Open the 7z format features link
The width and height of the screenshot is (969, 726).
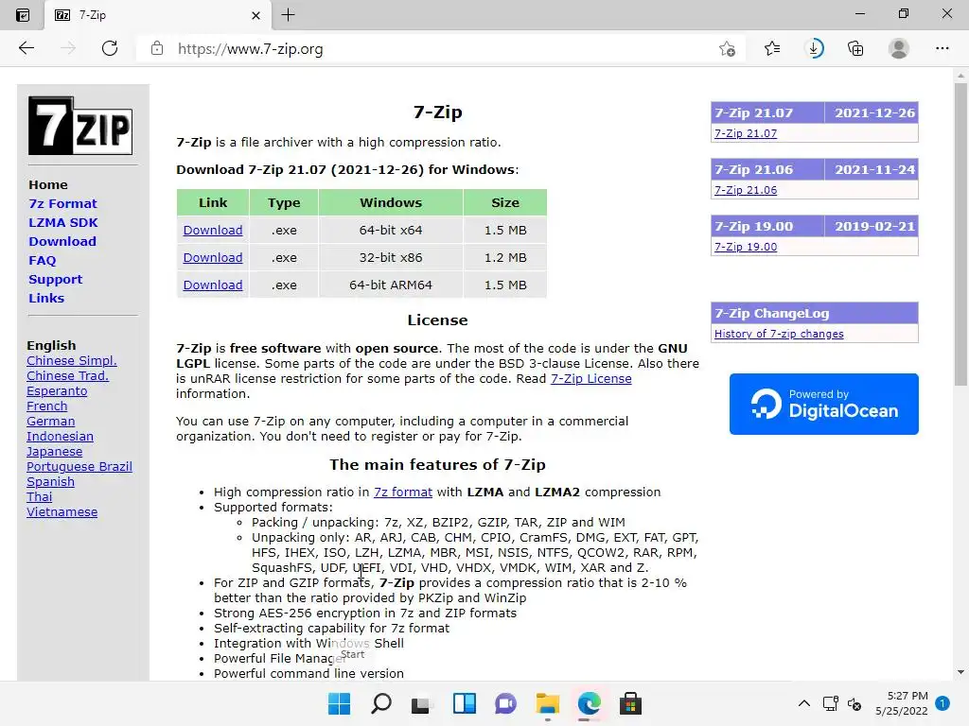click(403, 492)
